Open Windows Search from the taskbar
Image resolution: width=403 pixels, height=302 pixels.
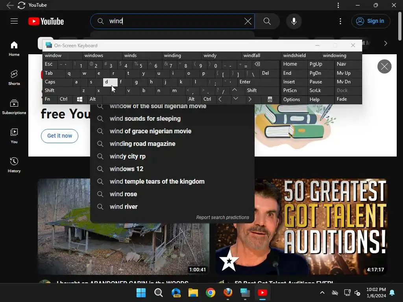click(158, 293)
